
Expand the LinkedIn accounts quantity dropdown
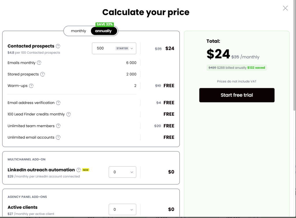(122, 172)
